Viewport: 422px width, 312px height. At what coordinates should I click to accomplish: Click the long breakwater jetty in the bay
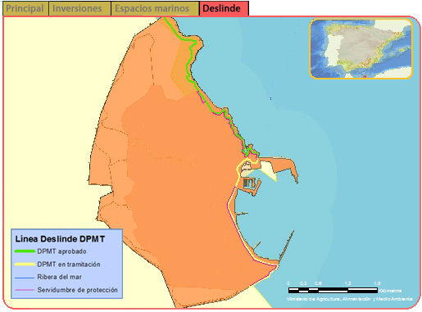click(x=286, y=246)
